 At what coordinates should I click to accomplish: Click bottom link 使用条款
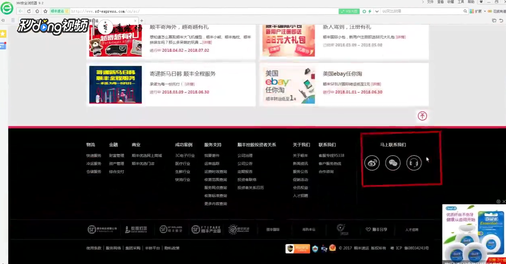(93, 248)
